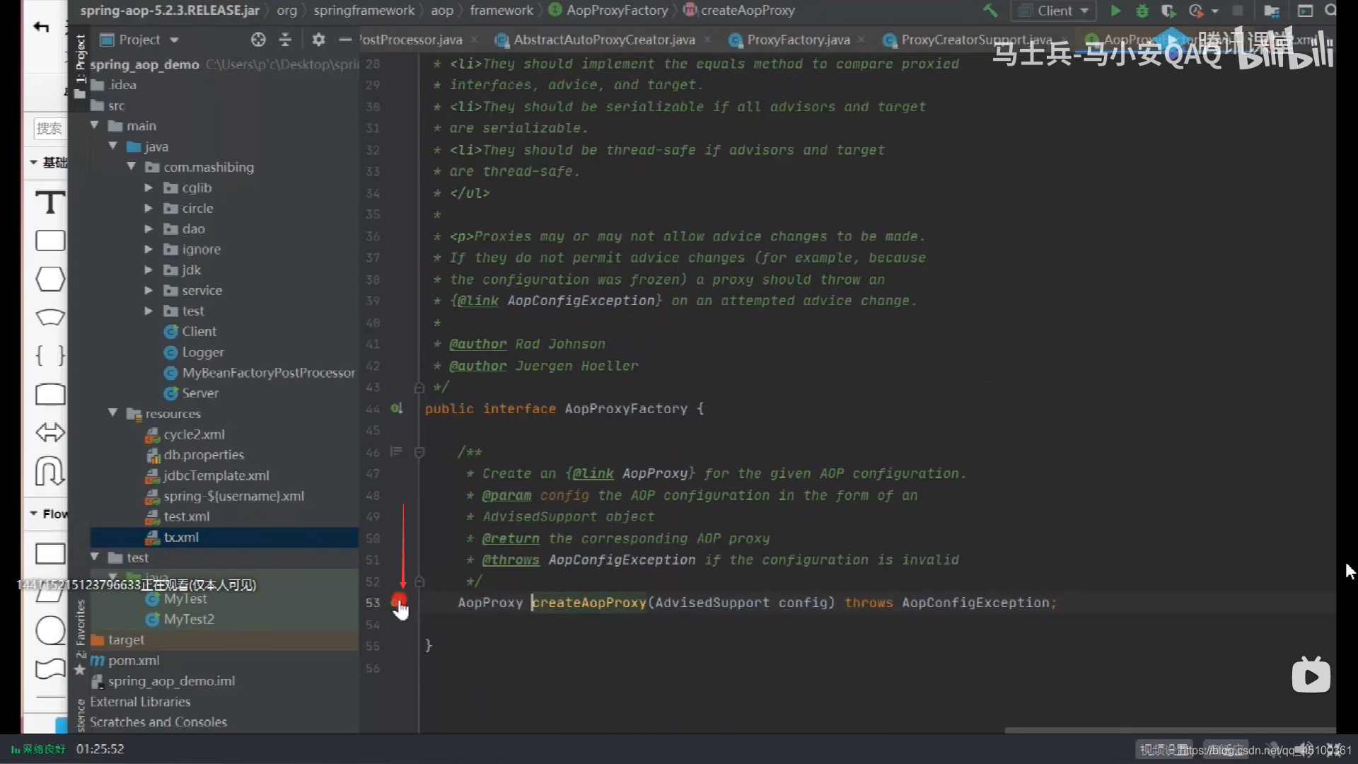Screen dimensions: 1358x764
Task: Open the Run Anything icon
Action: [1305, 11]
